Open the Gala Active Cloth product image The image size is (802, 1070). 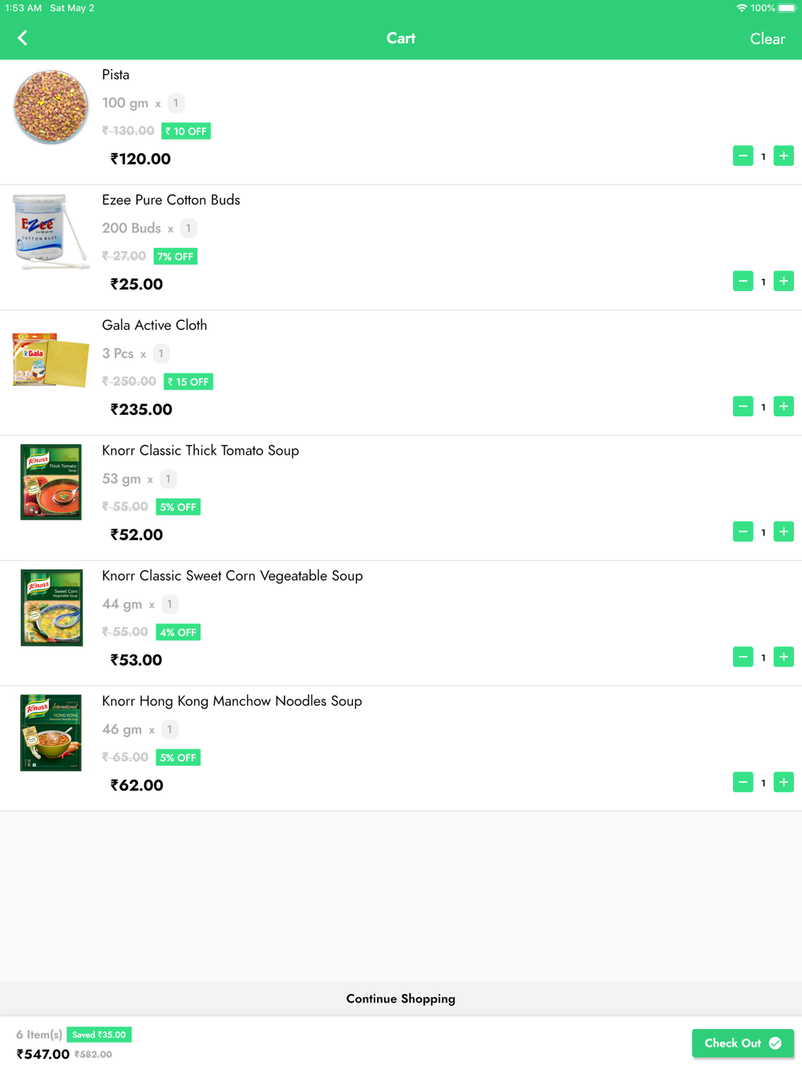click(x=51, y=360)
